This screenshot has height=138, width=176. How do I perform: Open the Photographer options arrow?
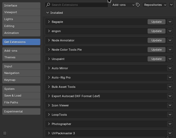click(170, 124)
